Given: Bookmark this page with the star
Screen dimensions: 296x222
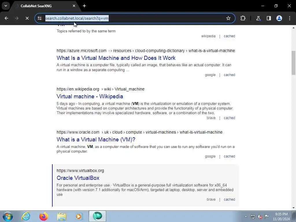Looking at the screenshot, I should (228, 18).
